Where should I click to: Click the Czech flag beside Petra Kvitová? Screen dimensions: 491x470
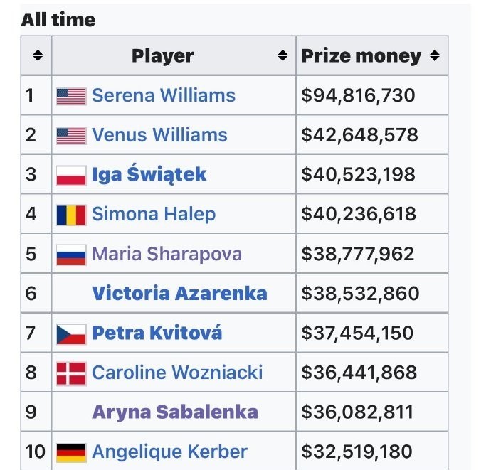pyautogui.click(x=71, y=334)
